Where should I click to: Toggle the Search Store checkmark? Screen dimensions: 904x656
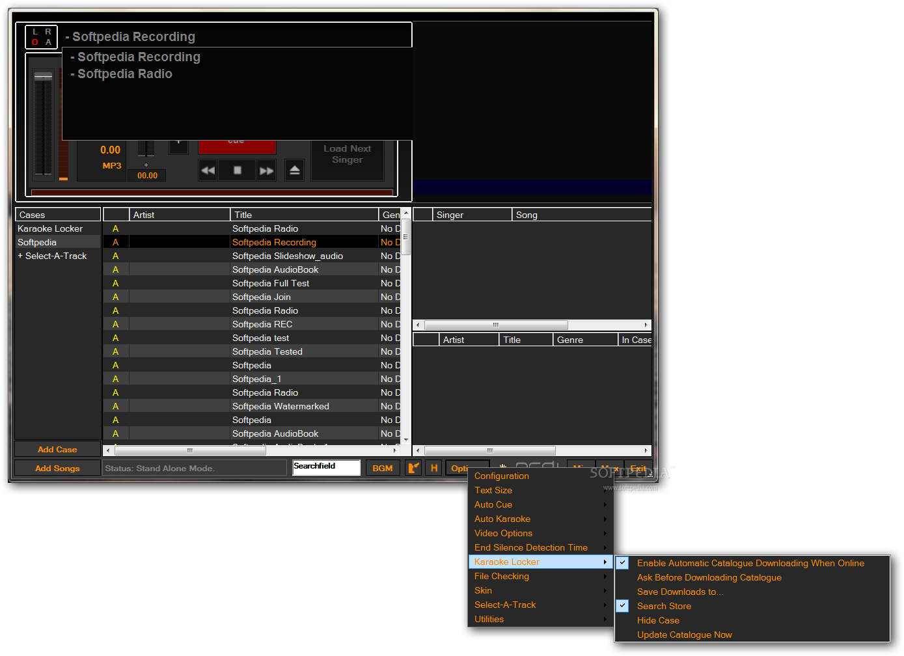click(623, 606)
